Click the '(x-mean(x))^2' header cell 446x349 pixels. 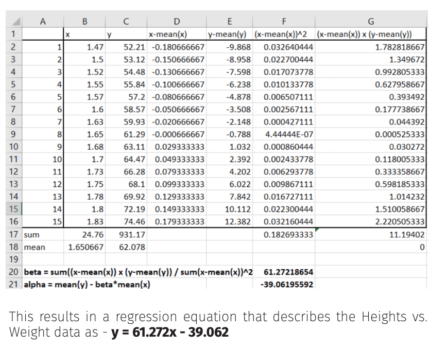(284, 34)
